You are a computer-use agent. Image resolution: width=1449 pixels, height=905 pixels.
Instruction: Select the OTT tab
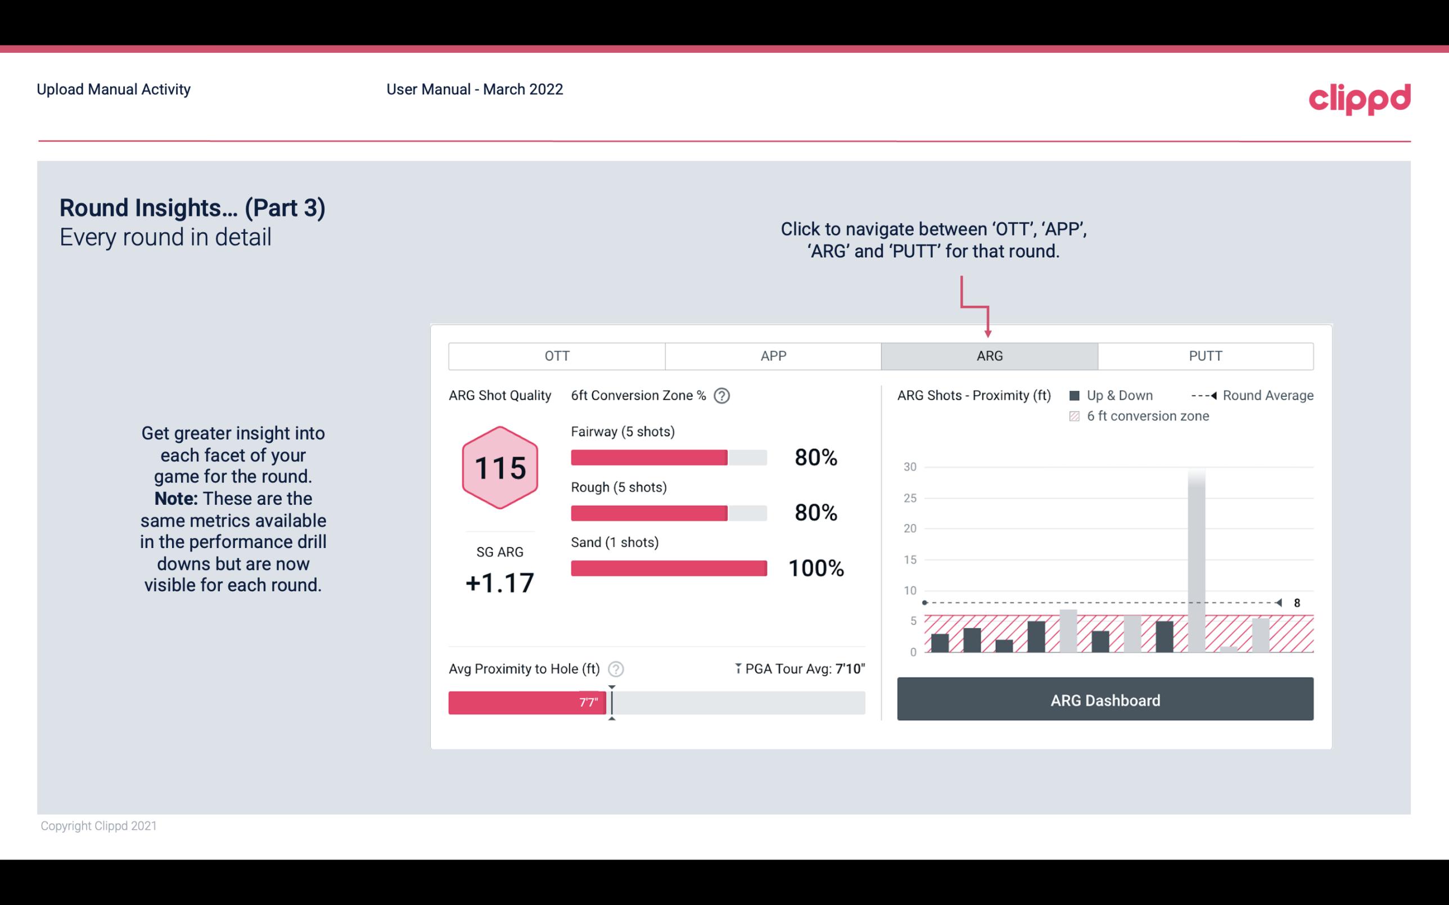tap(557, 355)
